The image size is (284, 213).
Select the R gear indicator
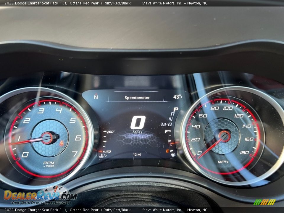(172, 114)
